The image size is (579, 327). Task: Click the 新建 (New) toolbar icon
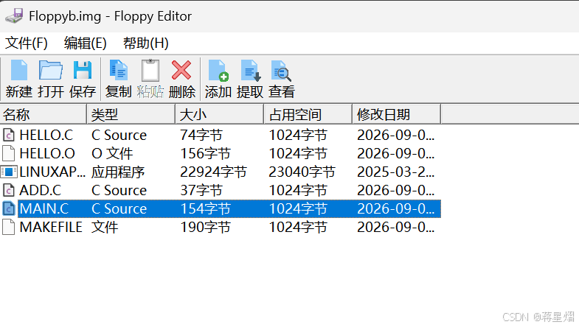pyautogui.click(x=19, y=70)
